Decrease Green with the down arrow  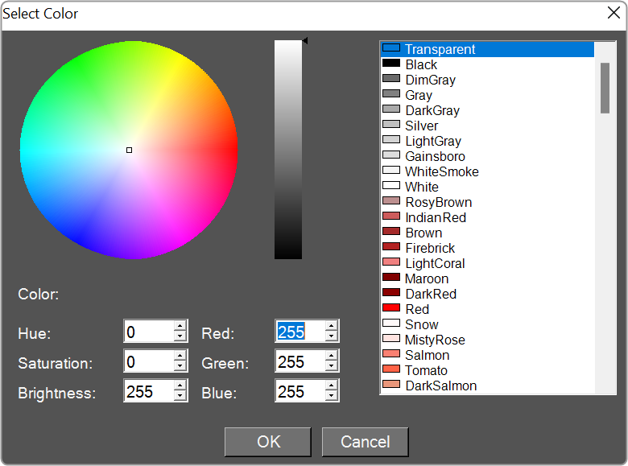coord(332,365)
